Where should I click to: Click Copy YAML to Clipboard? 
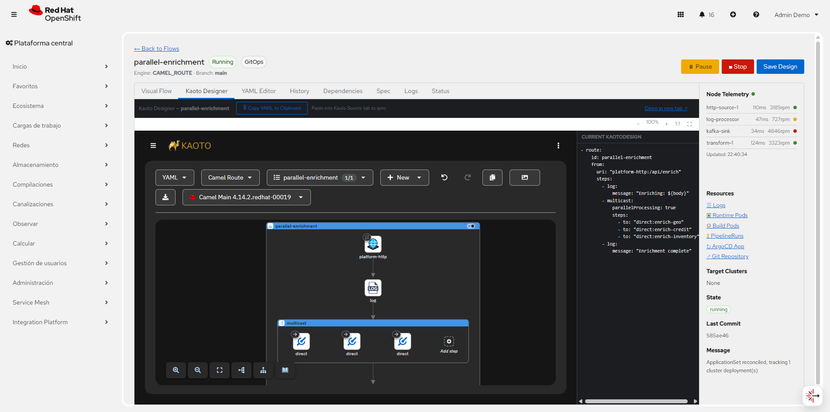pyautogui.click(x=272, y=108)
